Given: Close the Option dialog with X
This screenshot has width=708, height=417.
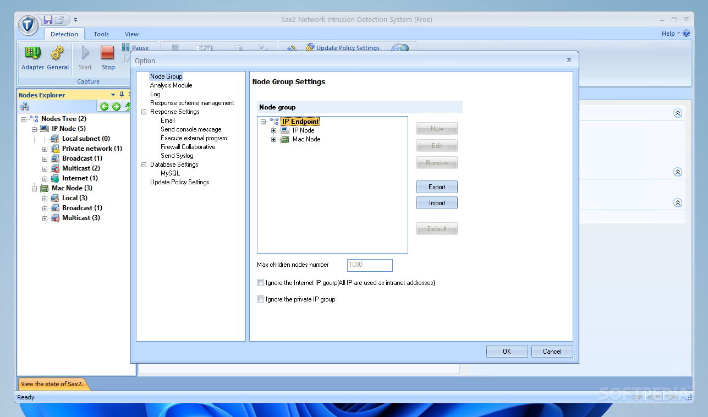Looking at the screenshot, I should click(x=569, y=59).
